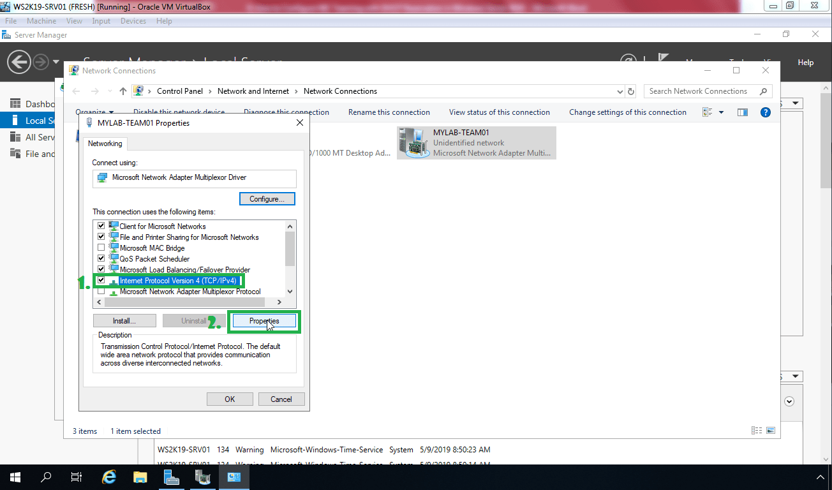Viewport: 832px width, 490px height.
Task: Open the Organize dropdown menu
Action: [94, 112]
